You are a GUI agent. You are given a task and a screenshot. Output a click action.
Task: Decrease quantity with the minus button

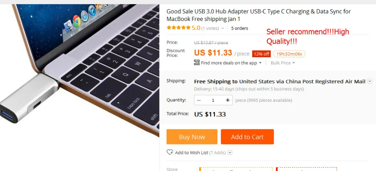[199, 100]
